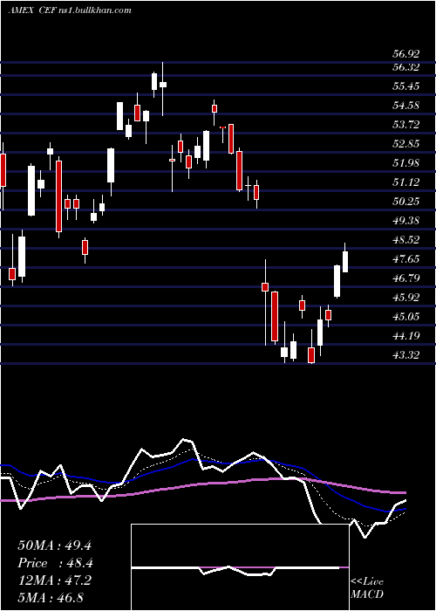Click the 52.85 price level label

click(x=405, y=144)
